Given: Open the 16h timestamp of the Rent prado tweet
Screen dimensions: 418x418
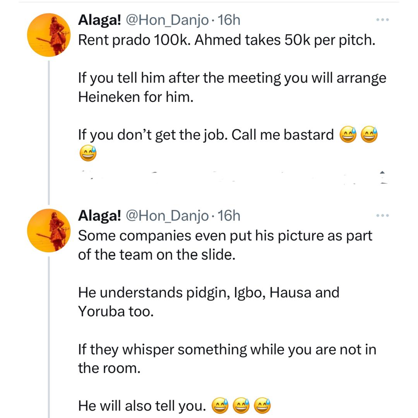Looking at the screenshot, I should (230, 20).
